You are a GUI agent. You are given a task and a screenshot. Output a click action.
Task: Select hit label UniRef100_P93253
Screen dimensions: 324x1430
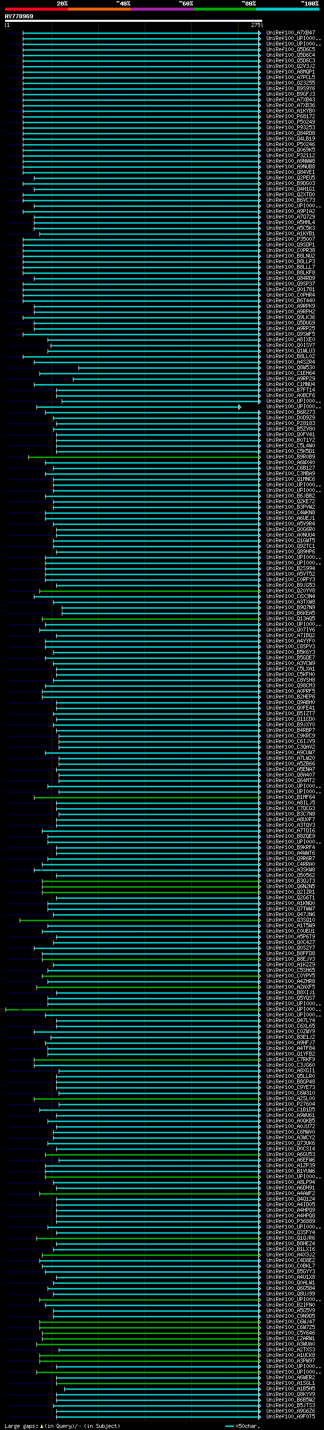(290, 127)
